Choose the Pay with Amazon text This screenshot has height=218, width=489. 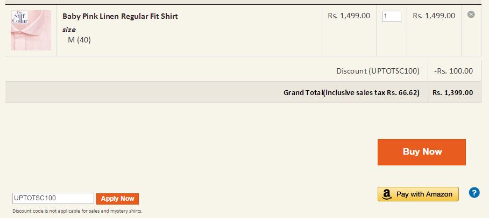pos(424,194)
